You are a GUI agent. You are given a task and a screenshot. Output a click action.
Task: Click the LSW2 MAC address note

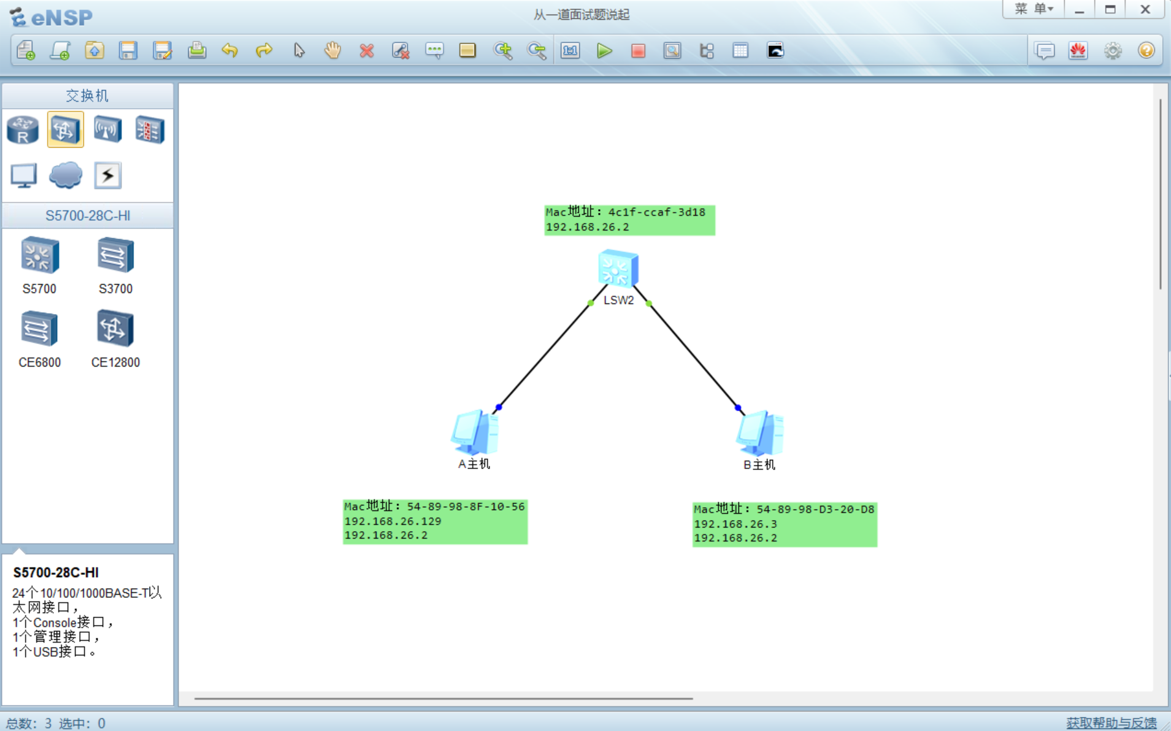pos(629,220)
